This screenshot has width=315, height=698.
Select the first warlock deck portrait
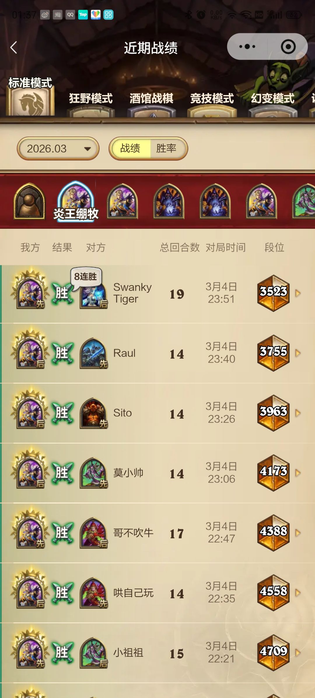click(x=169, y=201)
